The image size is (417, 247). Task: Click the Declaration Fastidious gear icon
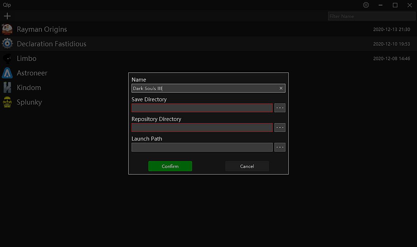7,44
